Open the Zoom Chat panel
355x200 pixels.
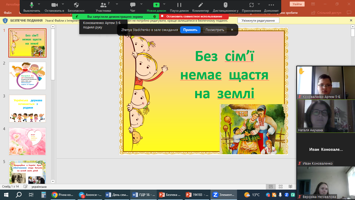point(133,7)
